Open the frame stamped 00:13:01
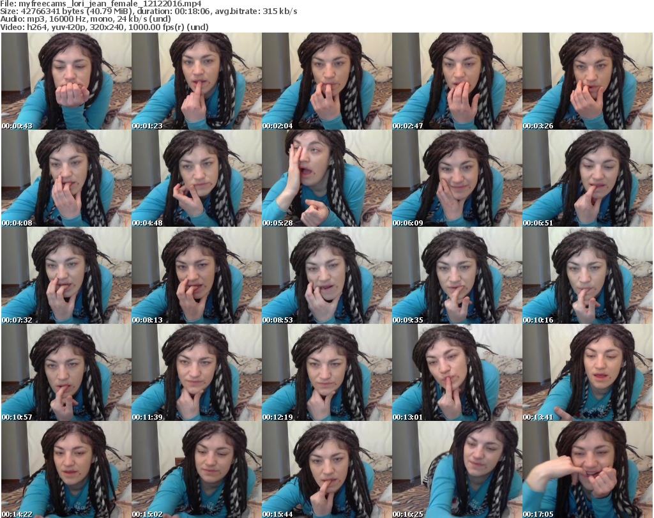654x518 pixels. click(457, 372)
